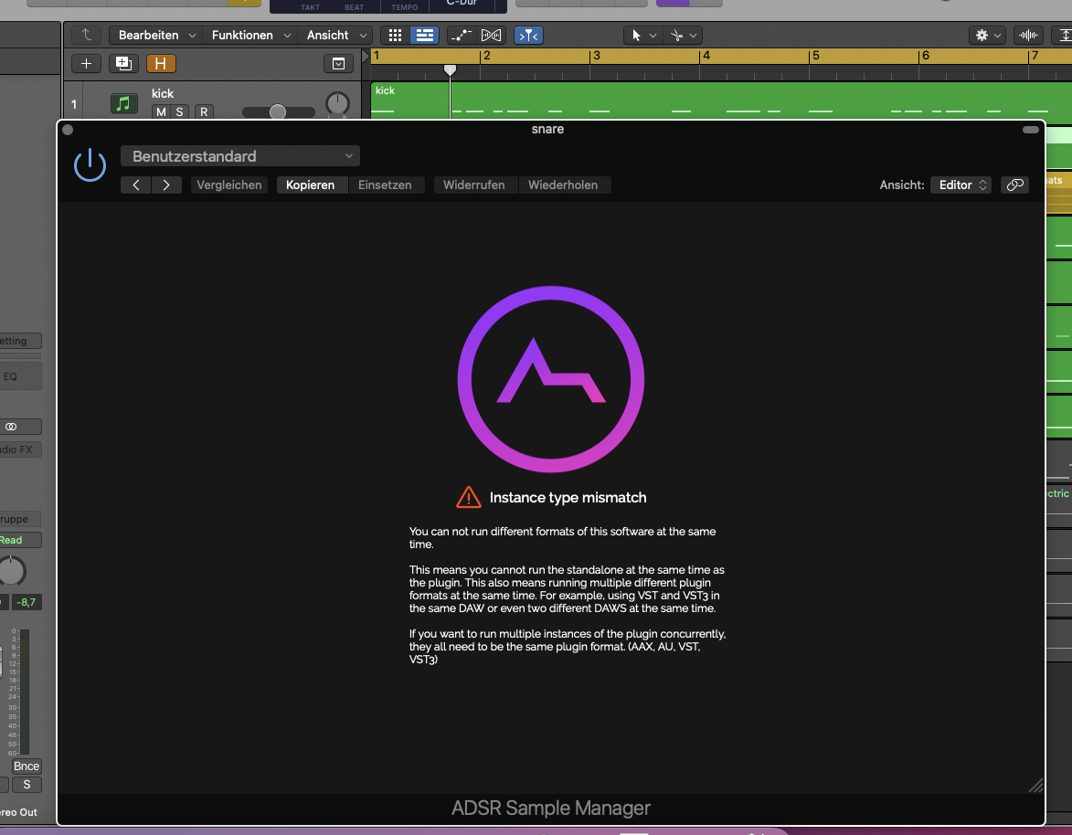This screenshot has width=1072, height=835.
Task: Solo the channel strip with S button
Action: [x=27, y=785]
